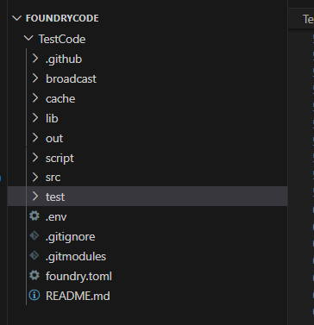Select the cache folder name
314x325 pixels.
pos(60,99)
